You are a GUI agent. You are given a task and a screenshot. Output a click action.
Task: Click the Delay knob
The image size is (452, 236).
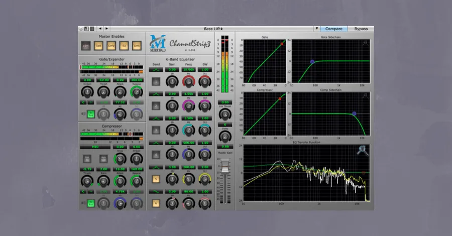(x=225, y=137)
